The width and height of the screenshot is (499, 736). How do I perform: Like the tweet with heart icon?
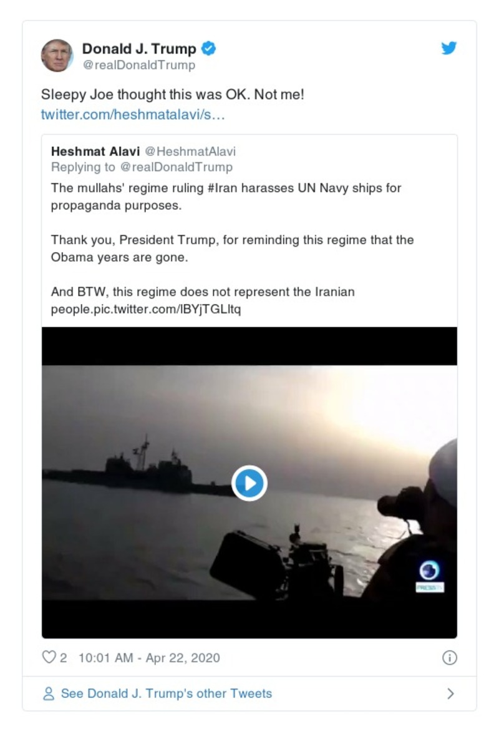(49, 657)
